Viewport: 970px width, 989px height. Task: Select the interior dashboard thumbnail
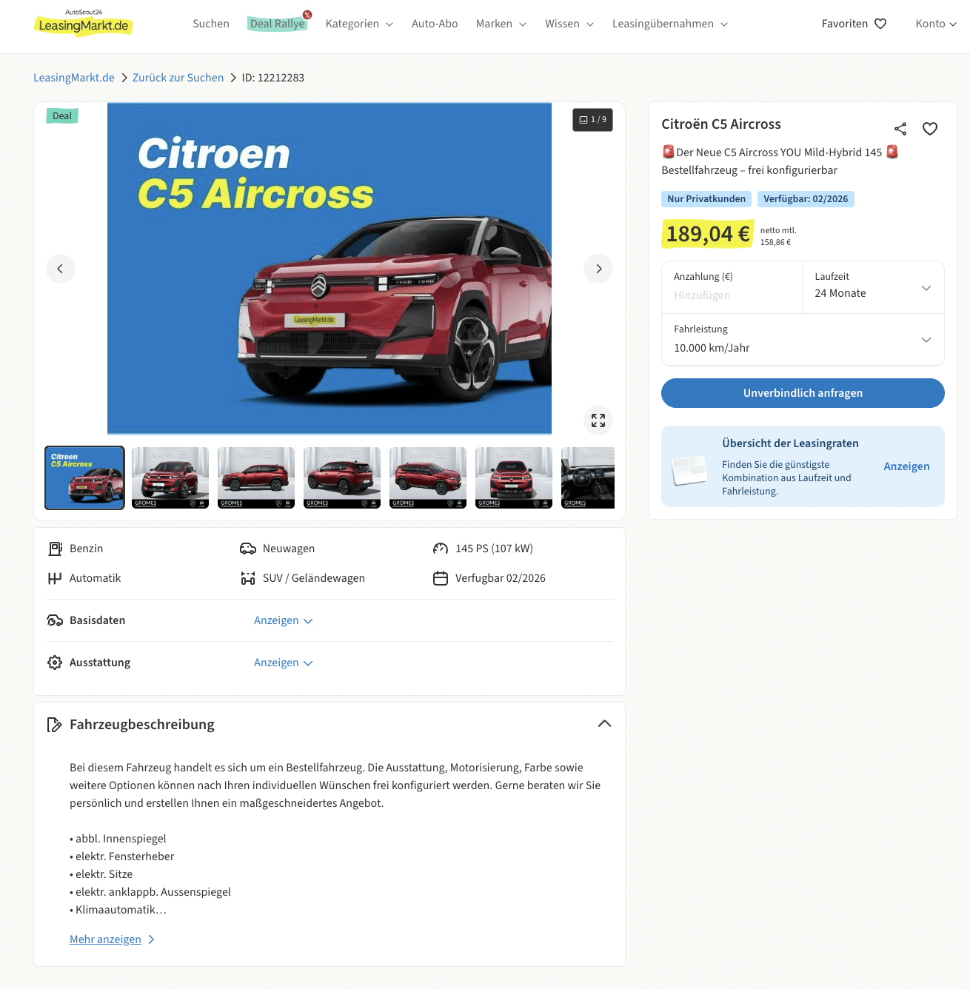[x=588, y=477]
